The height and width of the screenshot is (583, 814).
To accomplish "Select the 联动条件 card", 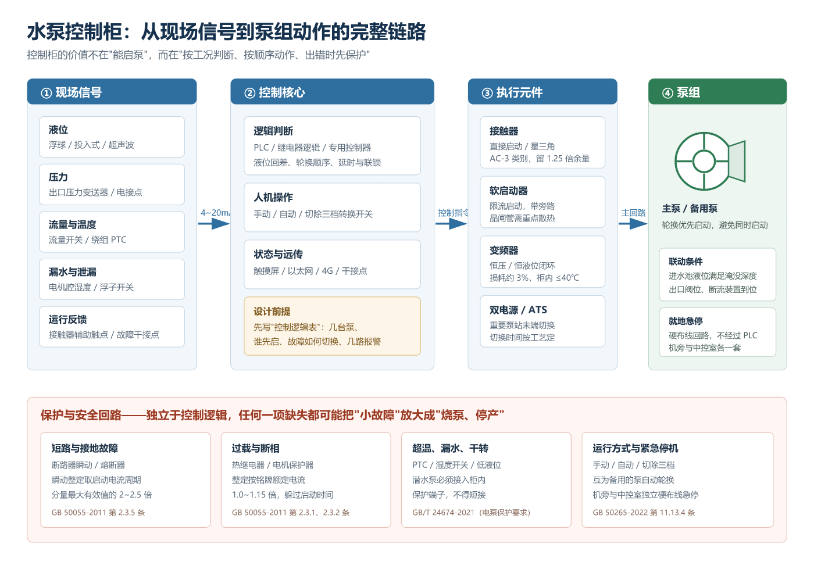I will pyautogui.click(x=717, y=274).
